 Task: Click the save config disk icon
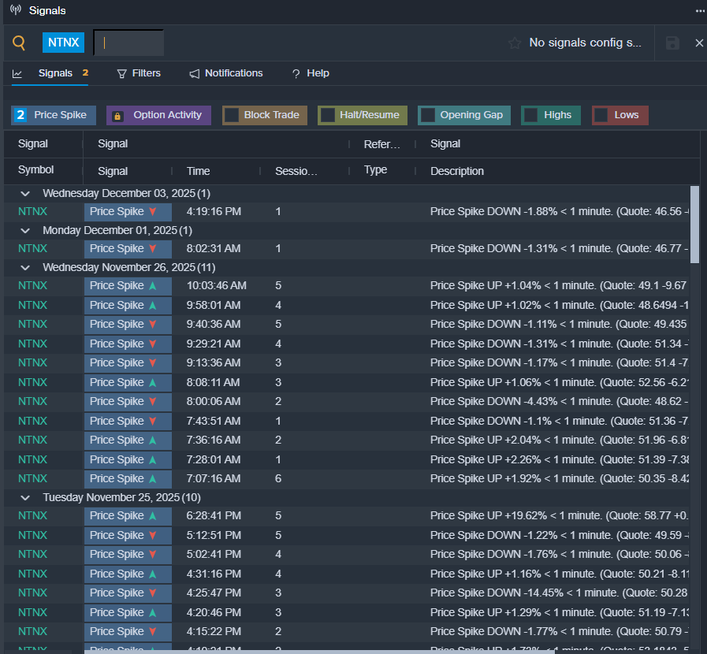pyautogui.click(x=672, y=43)
